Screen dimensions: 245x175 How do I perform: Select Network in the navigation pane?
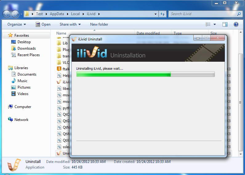pos(22,120)
